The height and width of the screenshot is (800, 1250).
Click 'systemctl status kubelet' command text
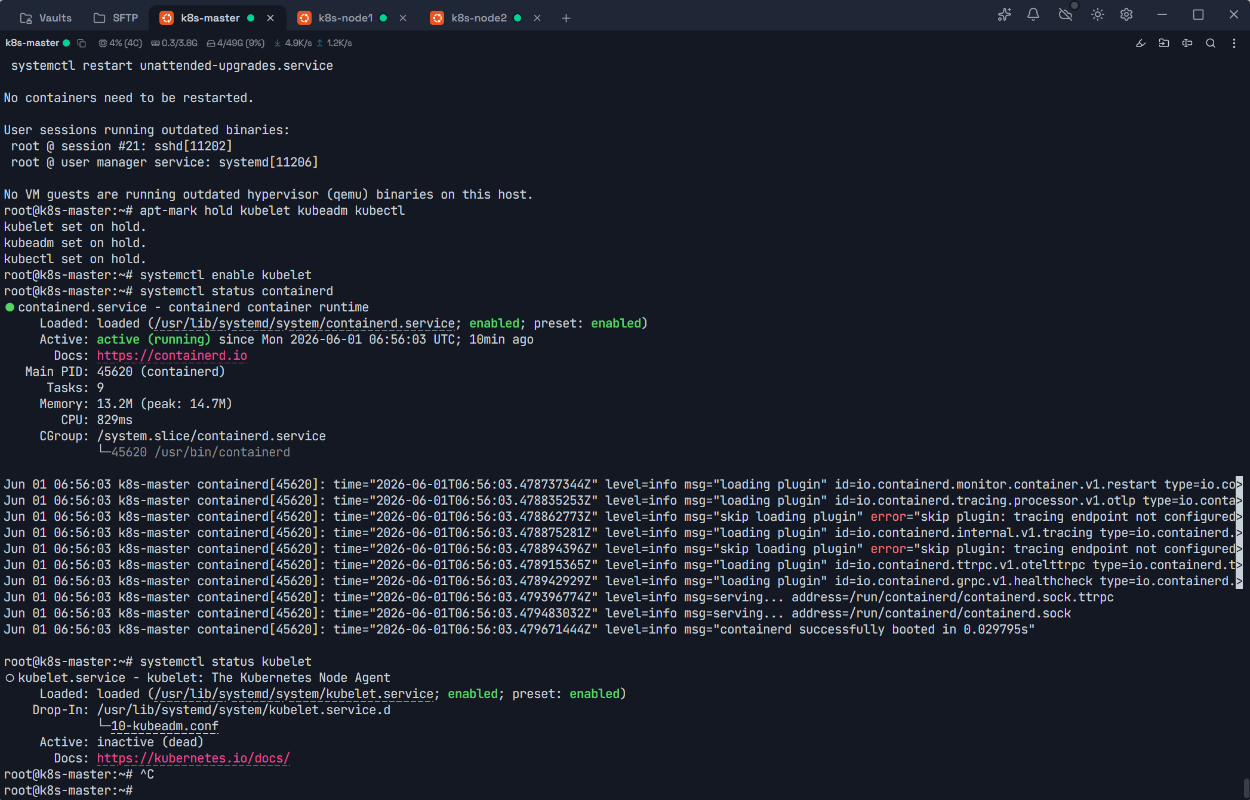click(x=226, y=662)
